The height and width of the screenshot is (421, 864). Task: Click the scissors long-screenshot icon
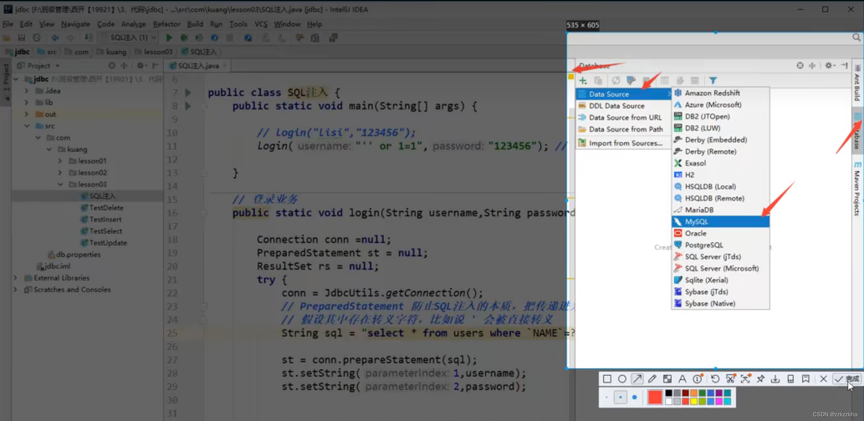730,379
